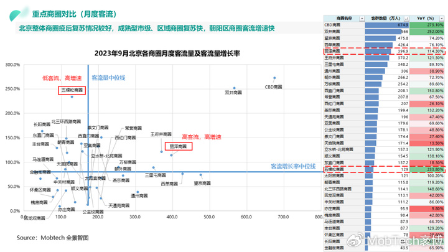The width and height of the screenshot is (448, 252).
Task: Click the 王府井商圈 label in scatter chart
Action: pyautogui.click(x=161, y=134)
